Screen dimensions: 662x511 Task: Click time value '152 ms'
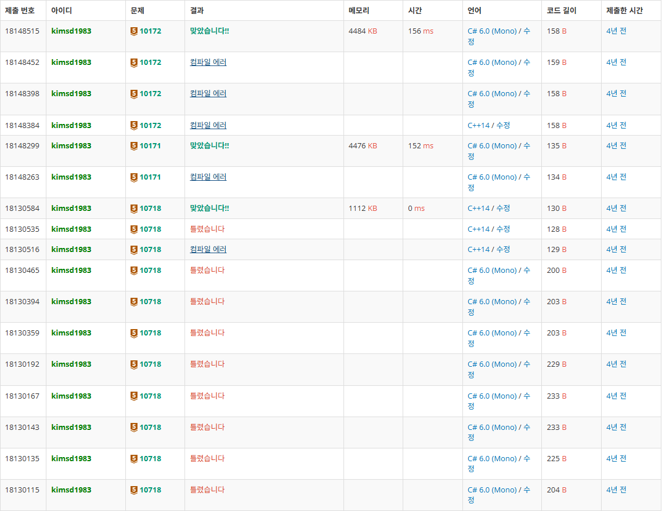[x=421, y=146]
